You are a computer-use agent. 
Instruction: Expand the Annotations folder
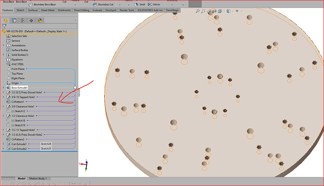3,45
